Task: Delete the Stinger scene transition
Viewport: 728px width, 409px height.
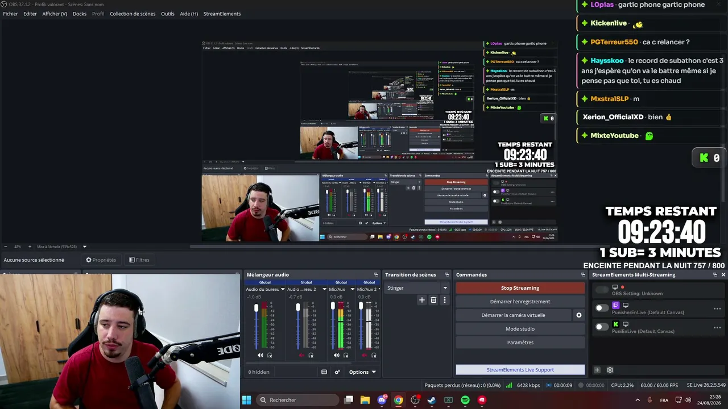Action: point(433,300)
